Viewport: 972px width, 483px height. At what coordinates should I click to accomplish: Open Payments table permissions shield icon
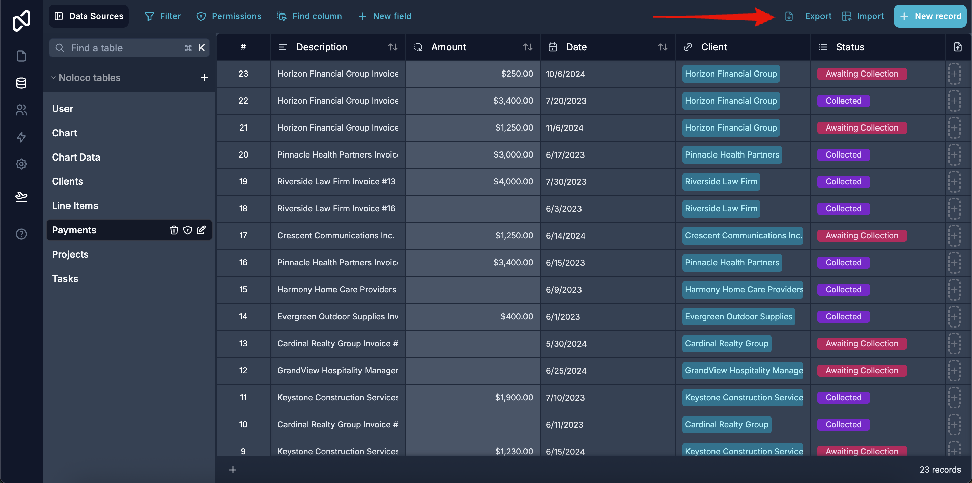188,230
